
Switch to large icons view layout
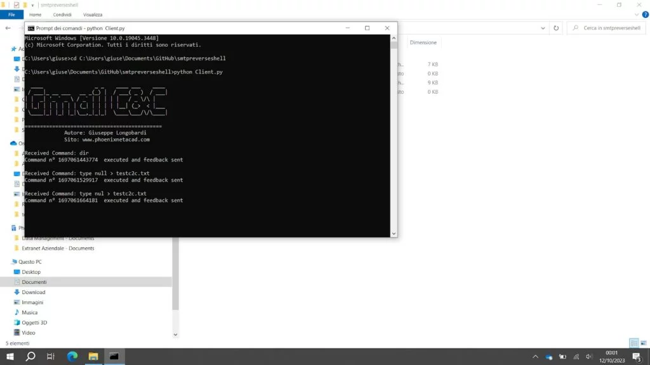[x=643, y=343]
